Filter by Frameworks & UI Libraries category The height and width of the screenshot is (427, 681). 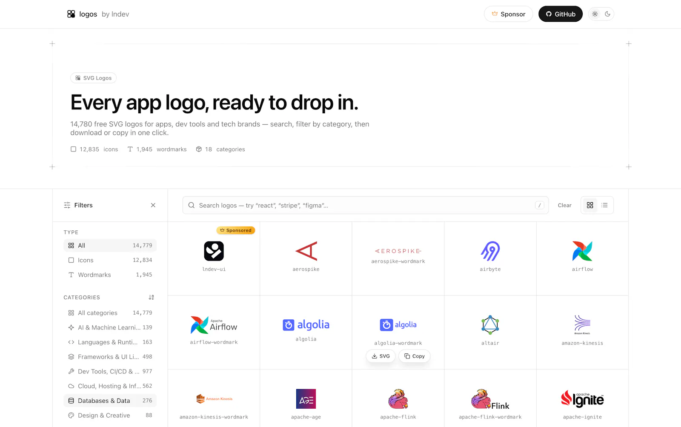point(110,357)
